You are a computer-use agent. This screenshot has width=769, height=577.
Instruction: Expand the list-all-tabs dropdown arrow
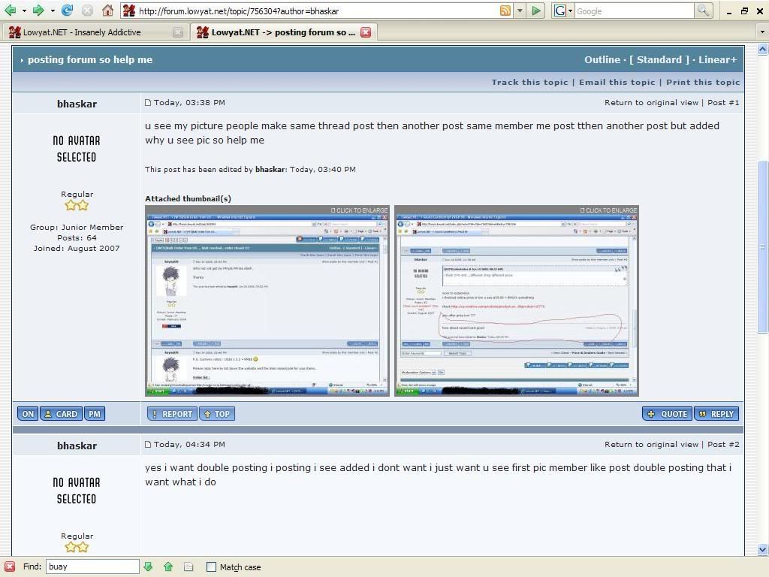762,32
